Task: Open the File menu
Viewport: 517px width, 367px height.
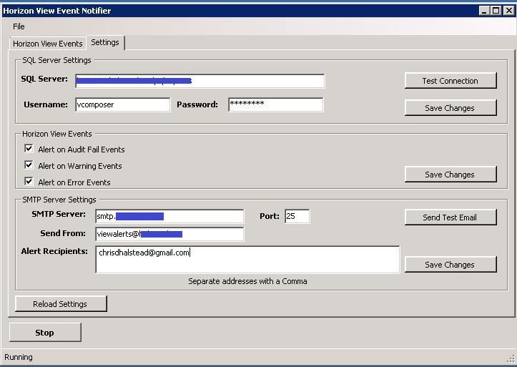Action: click(19, 26)
